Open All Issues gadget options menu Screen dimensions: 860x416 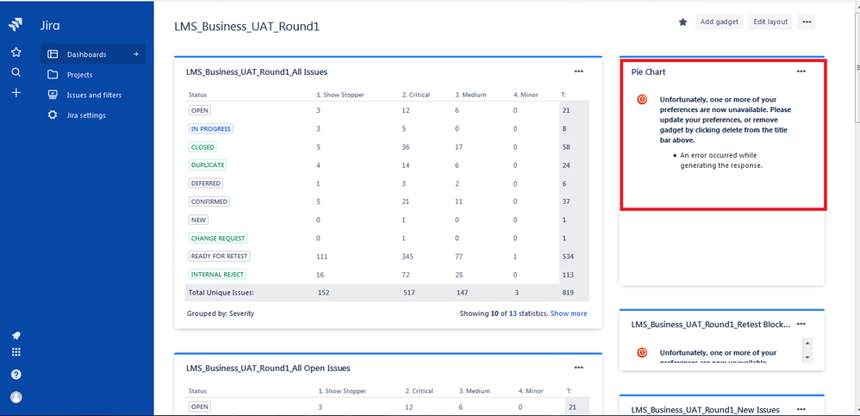pos(578,71)
